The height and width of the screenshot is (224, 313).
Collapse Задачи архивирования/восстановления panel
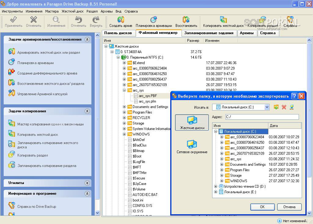pos(87,39)
